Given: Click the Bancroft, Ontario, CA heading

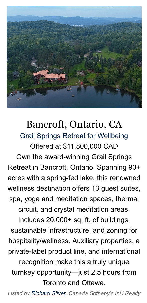Looking at the screenshot, I should pos(74,124).
